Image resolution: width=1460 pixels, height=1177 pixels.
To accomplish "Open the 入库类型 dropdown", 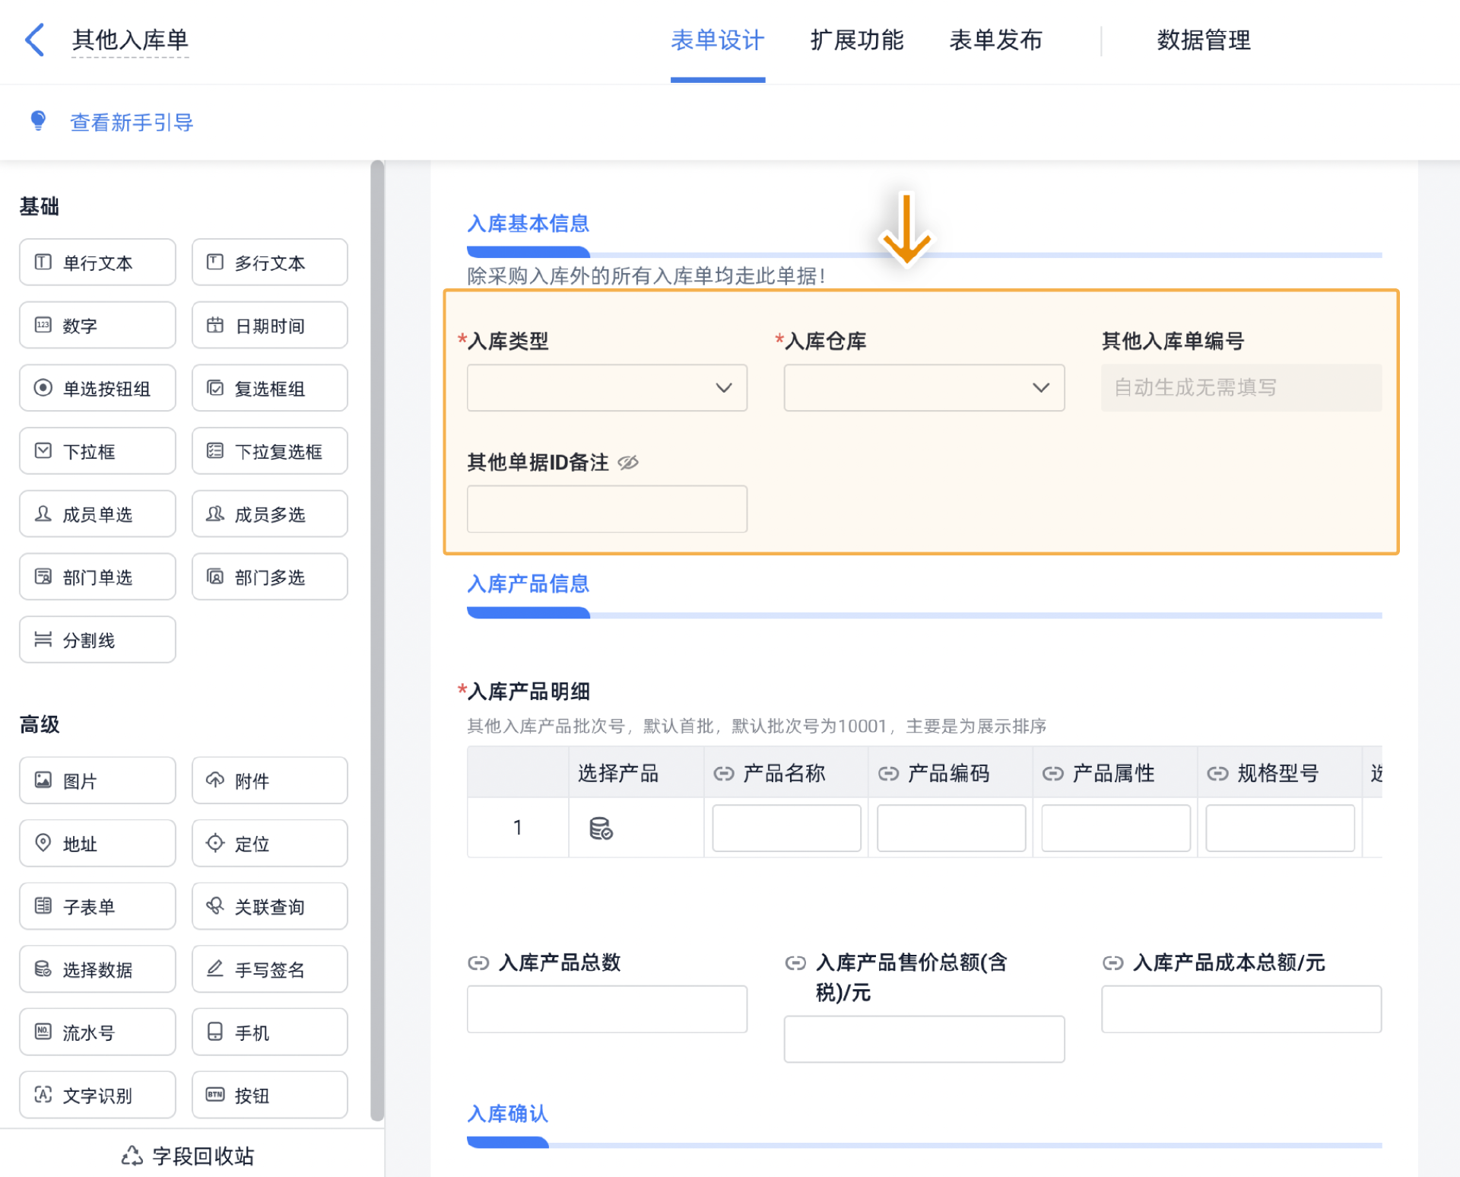I will pos(607,388).
